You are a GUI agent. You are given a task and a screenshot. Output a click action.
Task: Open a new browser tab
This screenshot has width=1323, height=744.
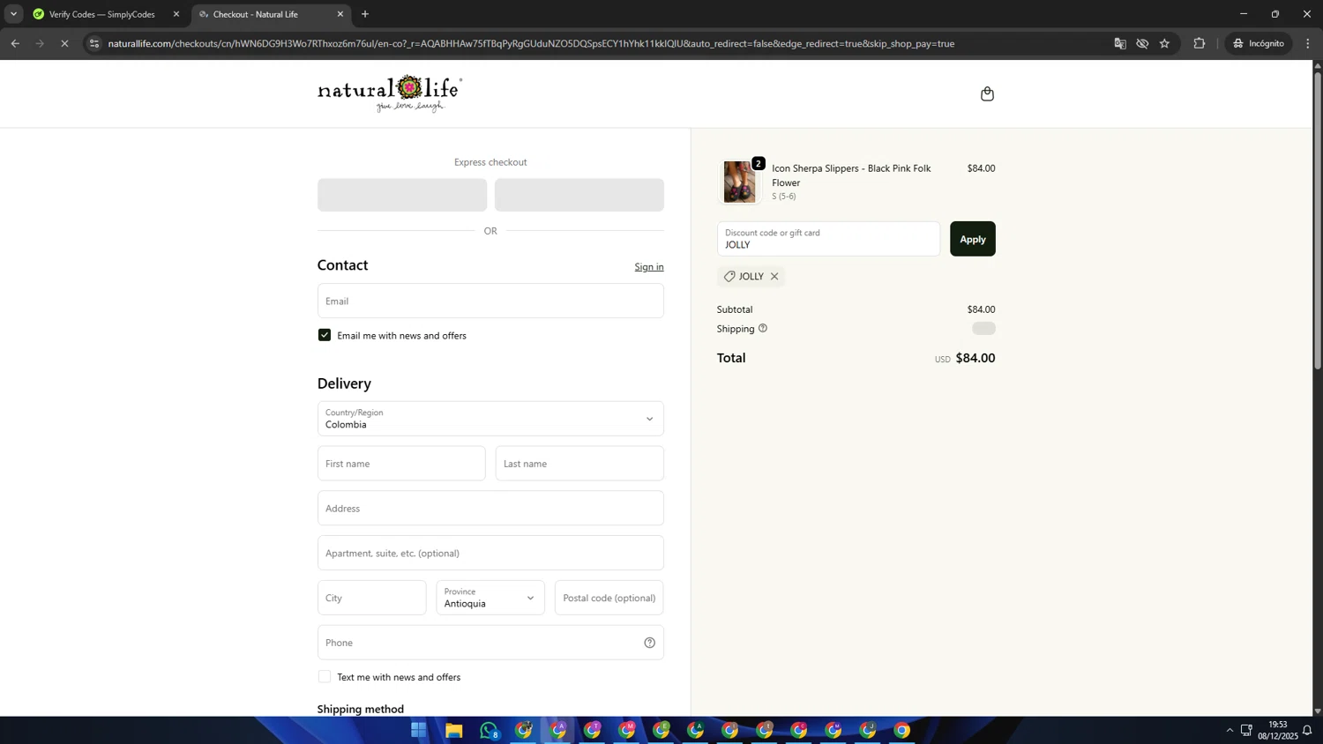point(365,14)
